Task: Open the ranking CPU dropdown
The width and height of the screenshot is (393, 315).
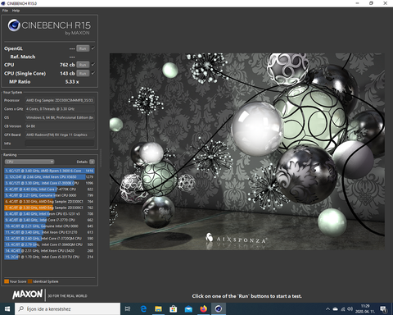Action: (29, 162)
